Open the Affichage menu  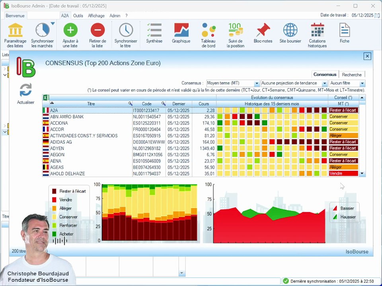(x=96, y=15)
